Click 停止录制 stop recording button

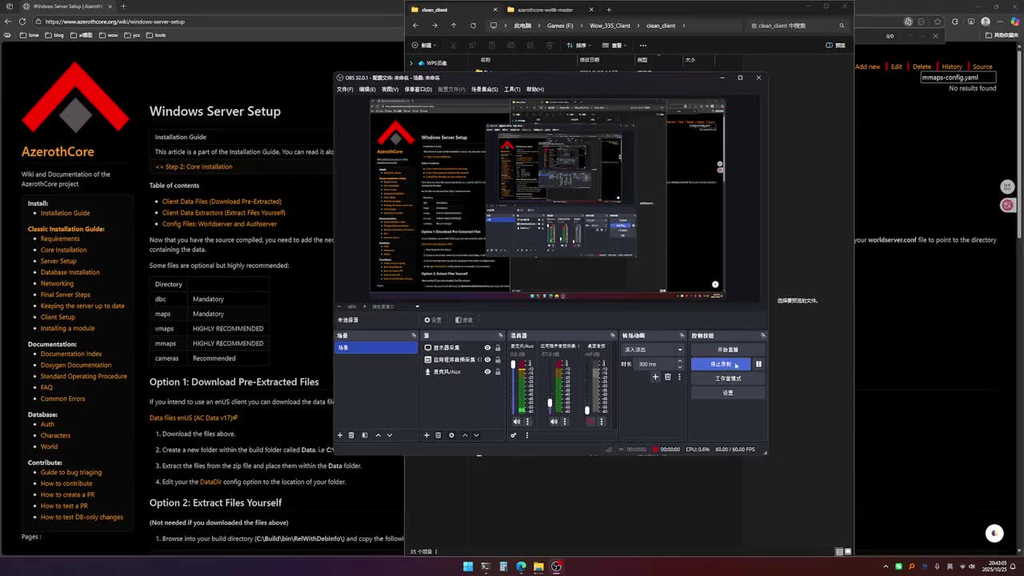(721, 364)
